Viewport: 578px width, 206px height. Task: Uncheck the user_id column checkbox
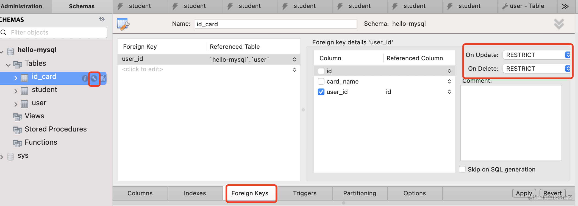click(321, 92)
